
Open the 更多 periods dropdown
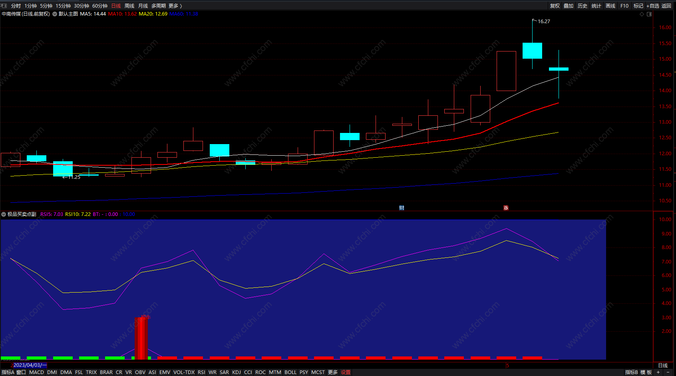pyautogui.click(x=175, y=6)
